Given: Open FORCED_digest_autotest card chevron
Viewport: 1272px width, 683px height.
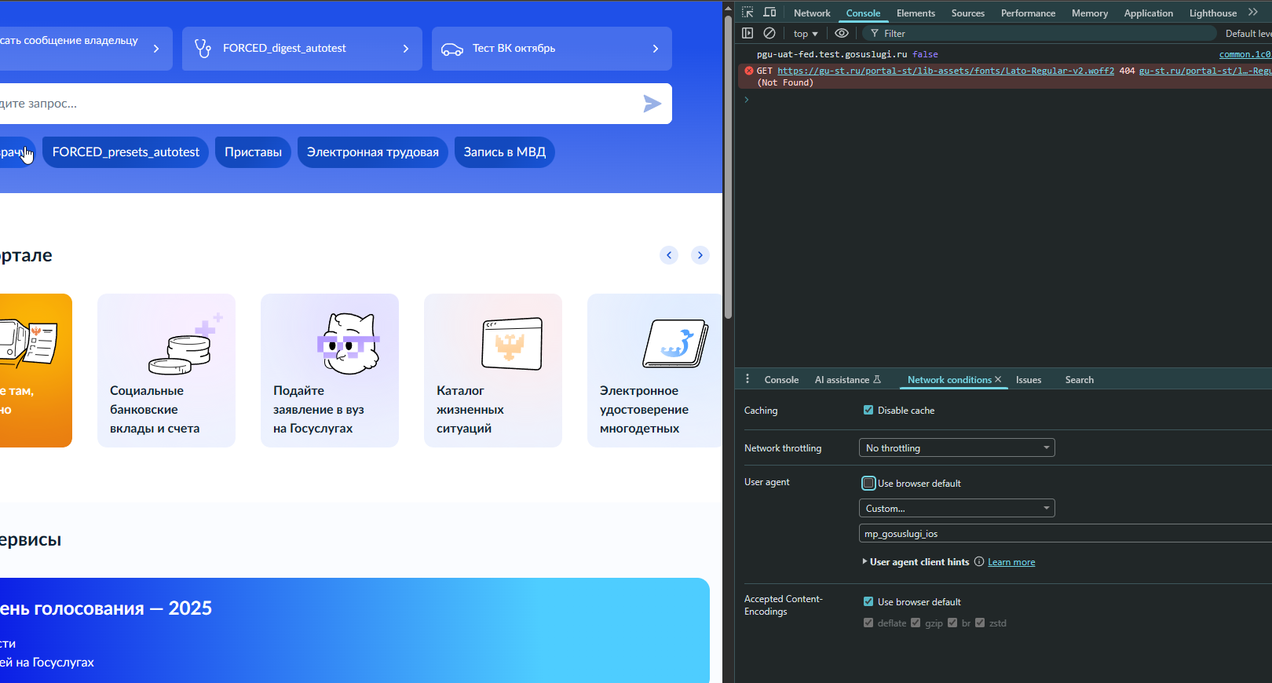Looking at the screenshot, I should point(406,49).
